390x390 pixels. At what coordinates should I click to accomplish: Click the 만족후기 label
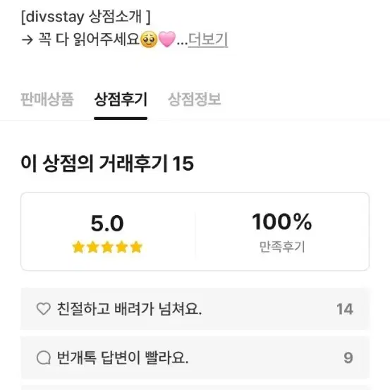click(x=282, y=247)
